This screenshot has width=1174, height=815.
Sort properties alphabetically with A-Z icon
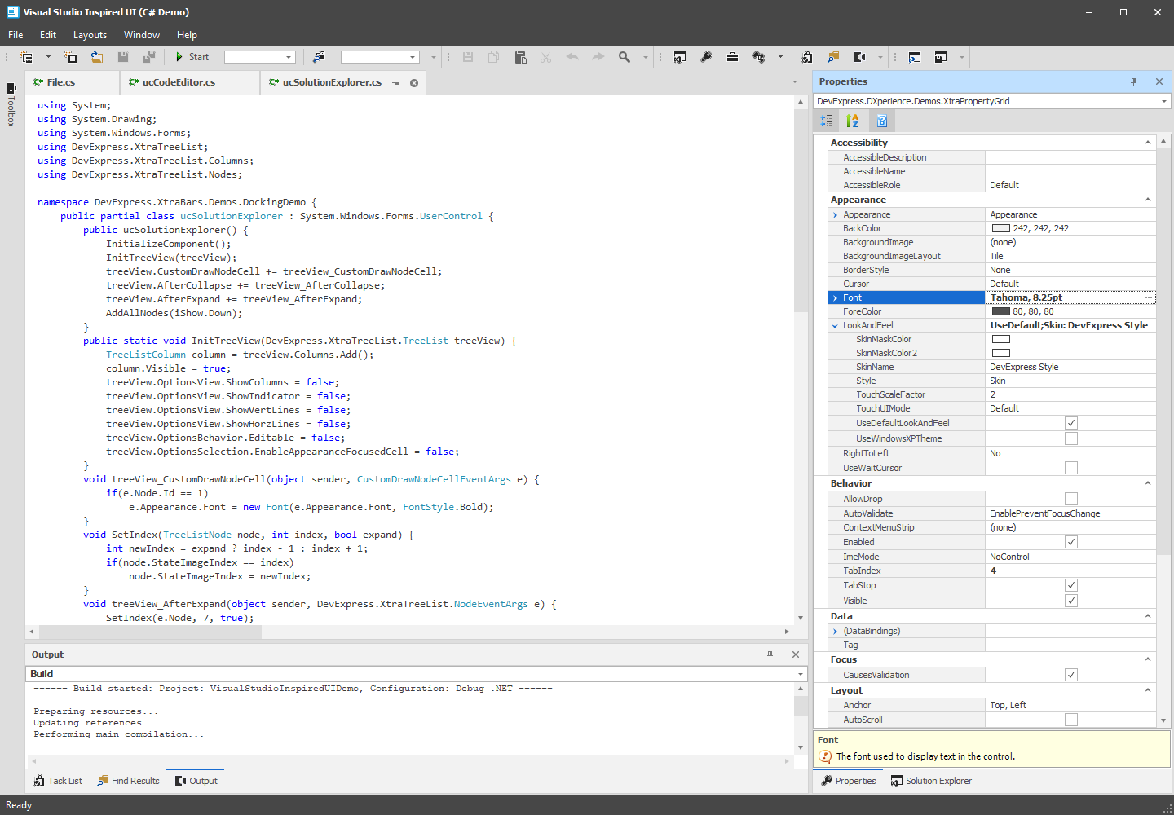click(x=853, y=121)
